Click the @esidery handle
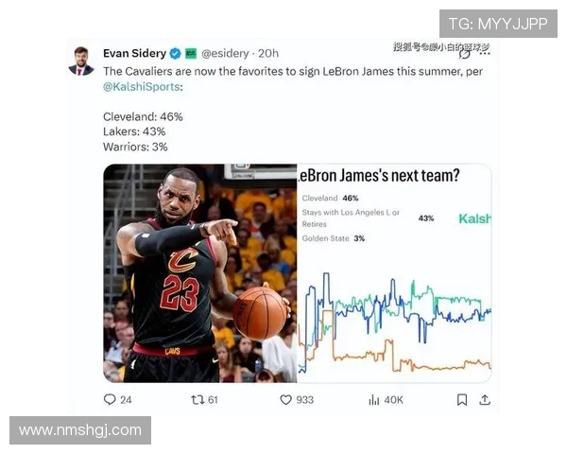567x454 pixels. (x=225, y=54)
